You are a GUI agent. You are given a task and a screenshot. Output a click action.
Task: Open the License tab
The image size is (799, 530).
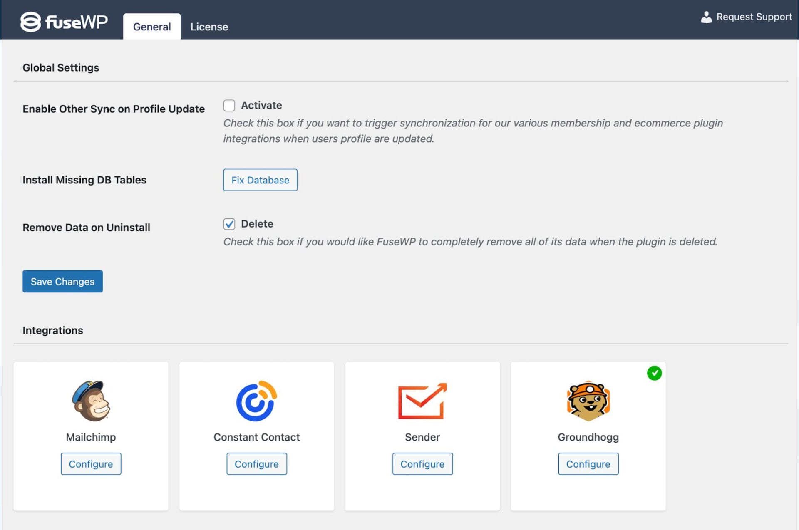click(x=209, y=27)
